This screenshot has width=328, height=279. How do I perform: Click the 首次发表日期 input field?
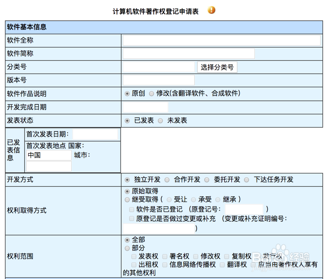click(x=95, y=134)
